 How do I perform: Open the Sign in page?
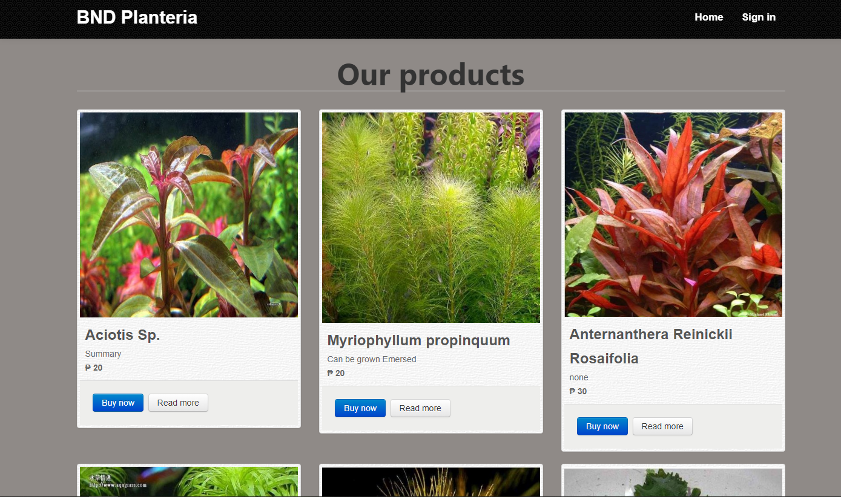click(759, 18)
